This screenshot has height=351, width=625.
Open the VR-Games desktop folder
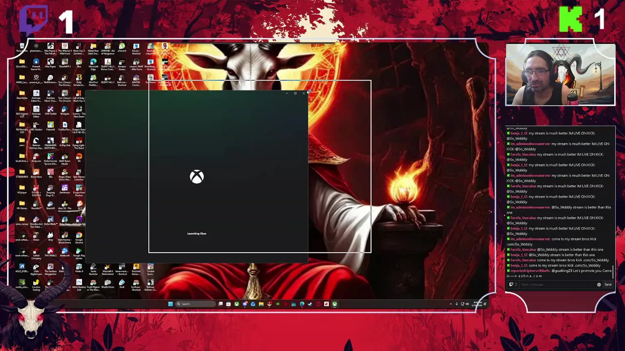tap(22, 205)
